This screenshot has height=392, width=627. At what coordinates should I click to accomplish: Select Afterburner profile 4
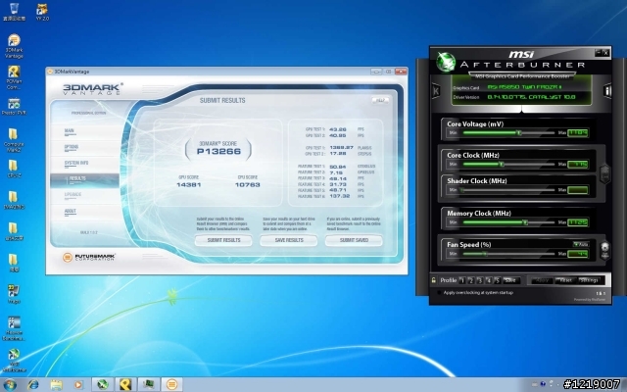[489, 280]
